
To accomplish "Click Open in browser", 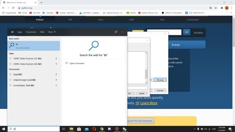I will click(x=77, y=63).
